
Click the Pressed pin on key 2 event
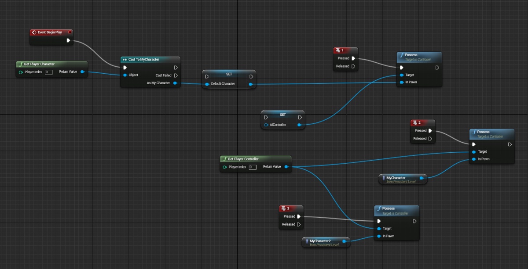tap(430, 130)
